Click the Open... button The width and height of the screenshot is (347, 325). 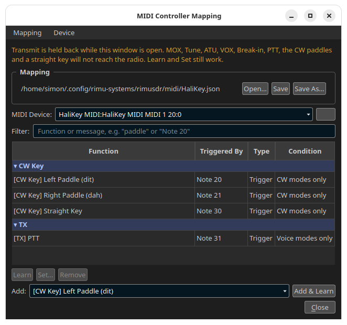255,89
